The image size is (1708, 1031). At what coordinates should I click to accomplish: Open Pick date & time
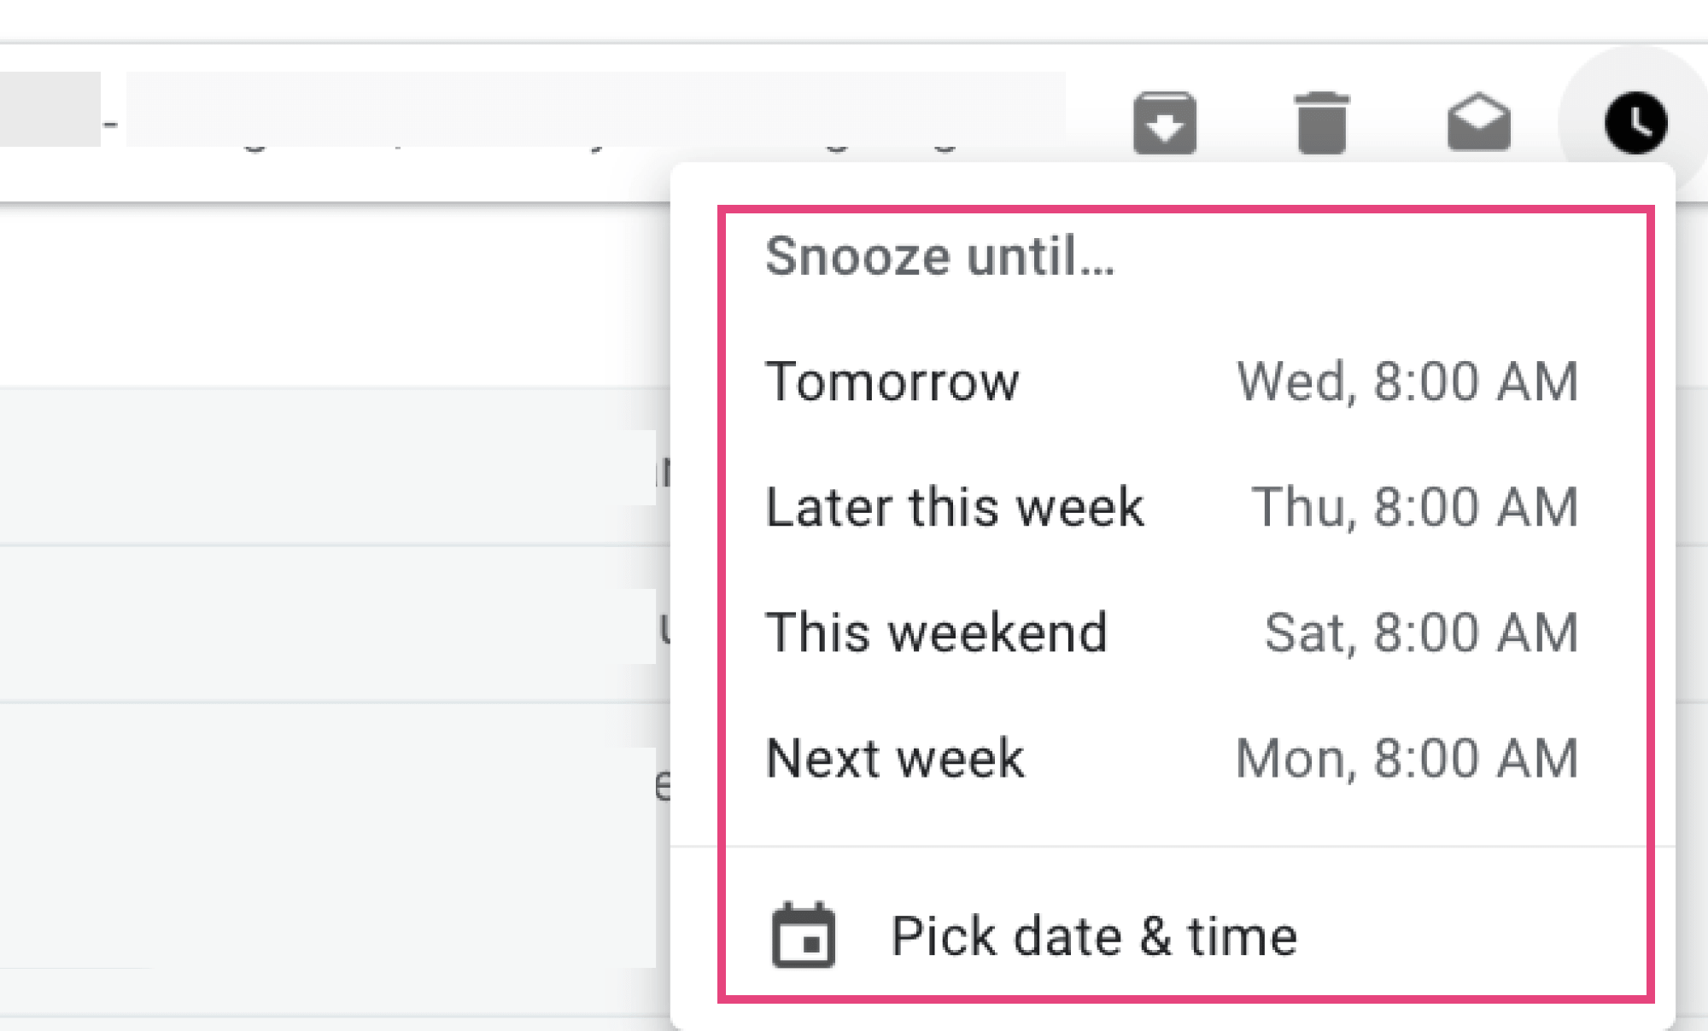(x=1093, y=935)
